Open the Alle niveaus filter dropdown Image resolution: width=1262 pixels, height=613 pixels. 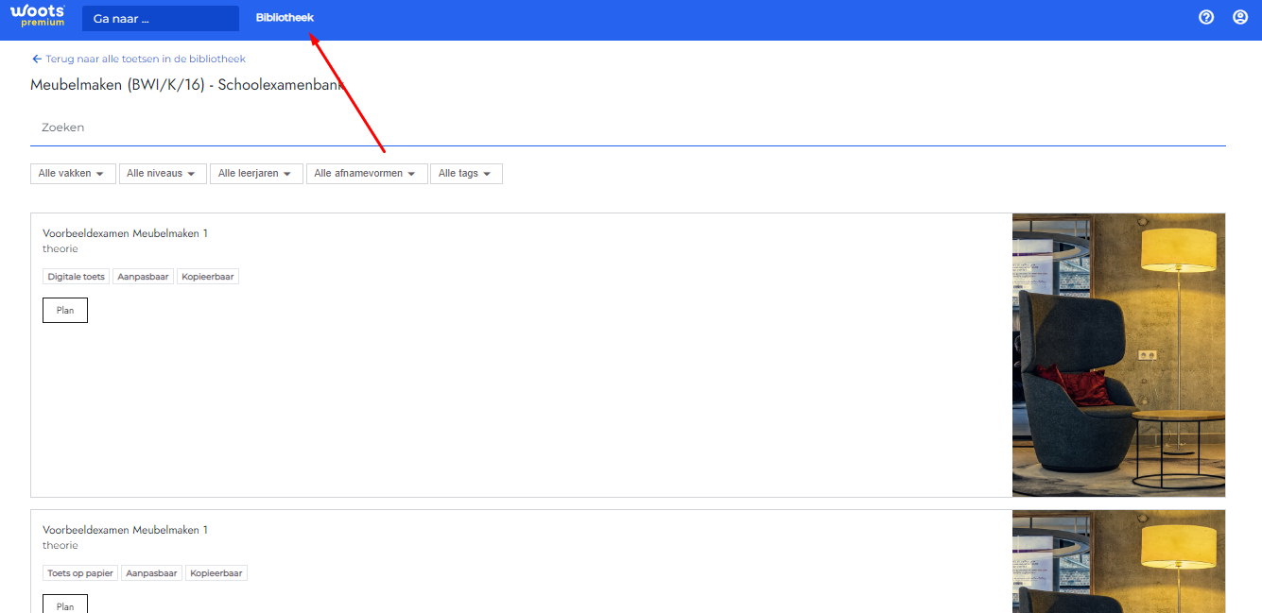(163, 174)
